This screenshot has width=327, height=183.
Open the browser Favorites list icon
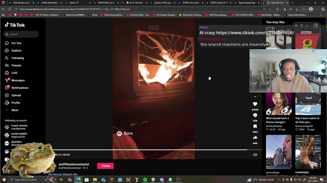click(x=290, y=9)
